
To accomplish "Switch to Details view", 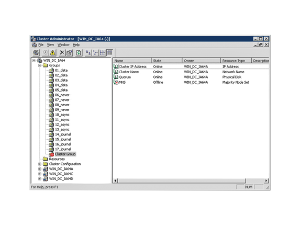I will pos(110,52).
